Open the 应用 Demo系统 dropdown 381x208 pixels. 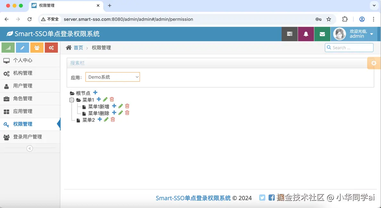click(x=112, y=77)
